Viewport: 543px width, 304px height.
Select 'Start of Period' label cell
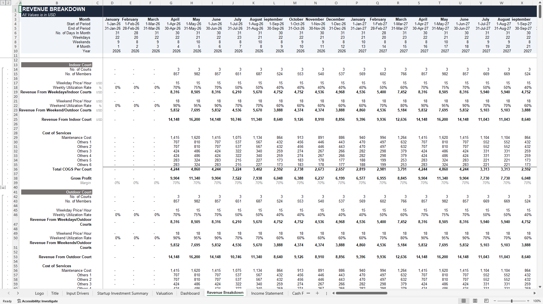(x=78, y=24)
